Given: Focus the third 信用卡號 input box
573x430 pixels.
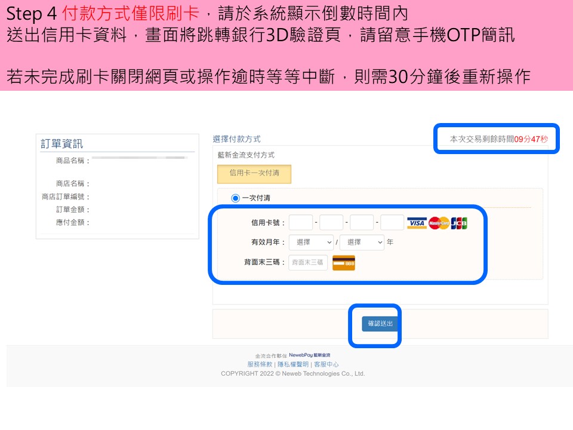Looking at the screenshot, I should pyautogui.click(x=362, y=223).
